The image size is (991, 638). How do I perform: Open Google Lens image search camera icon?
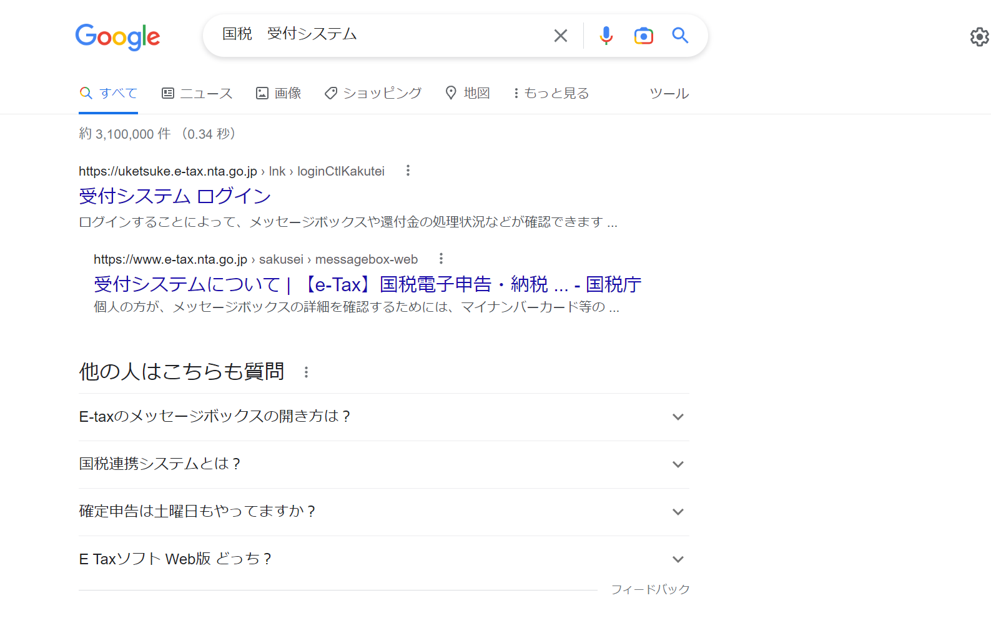643,36
